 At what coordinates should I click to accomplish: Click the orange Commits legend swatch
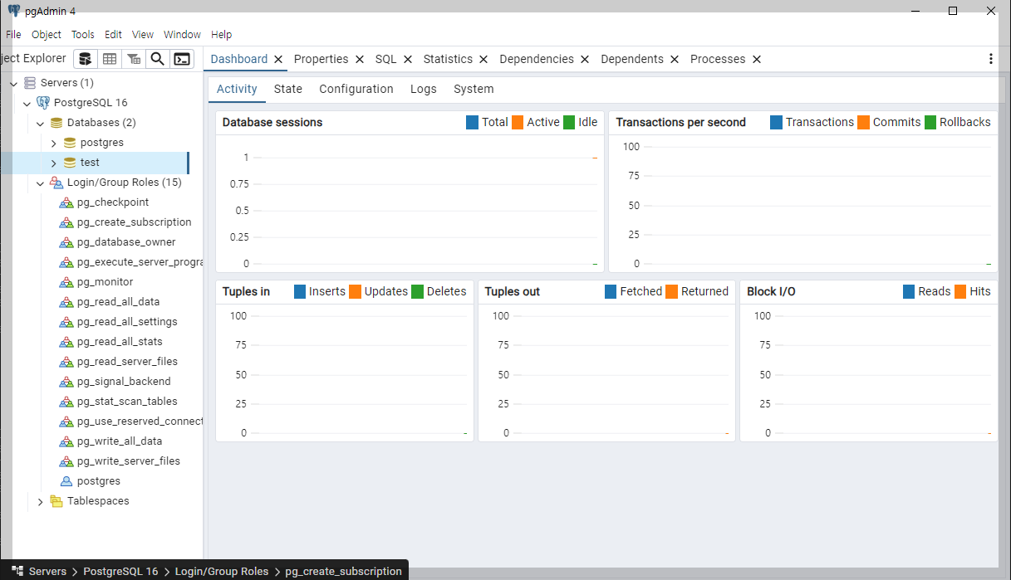(x=863, y=122)
